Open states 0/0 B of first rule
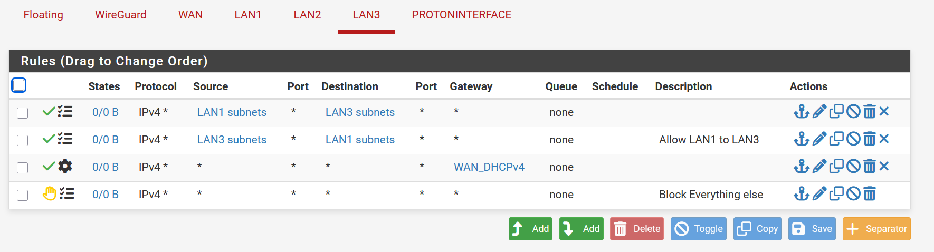 click(x=105, y=112)
